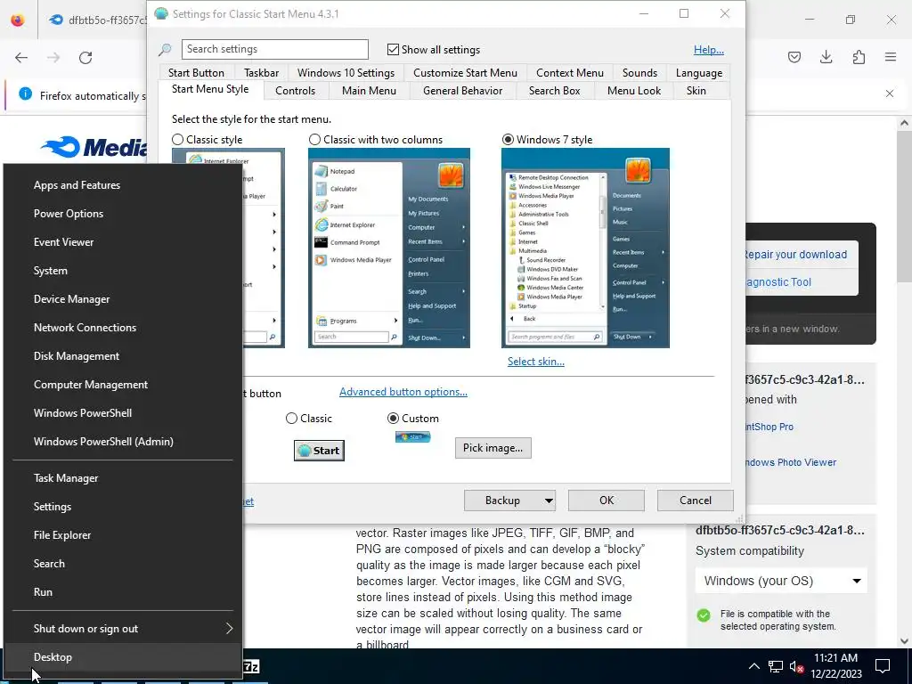
Task: Click the Firefox reload page icon
Action: coord(85,58)
